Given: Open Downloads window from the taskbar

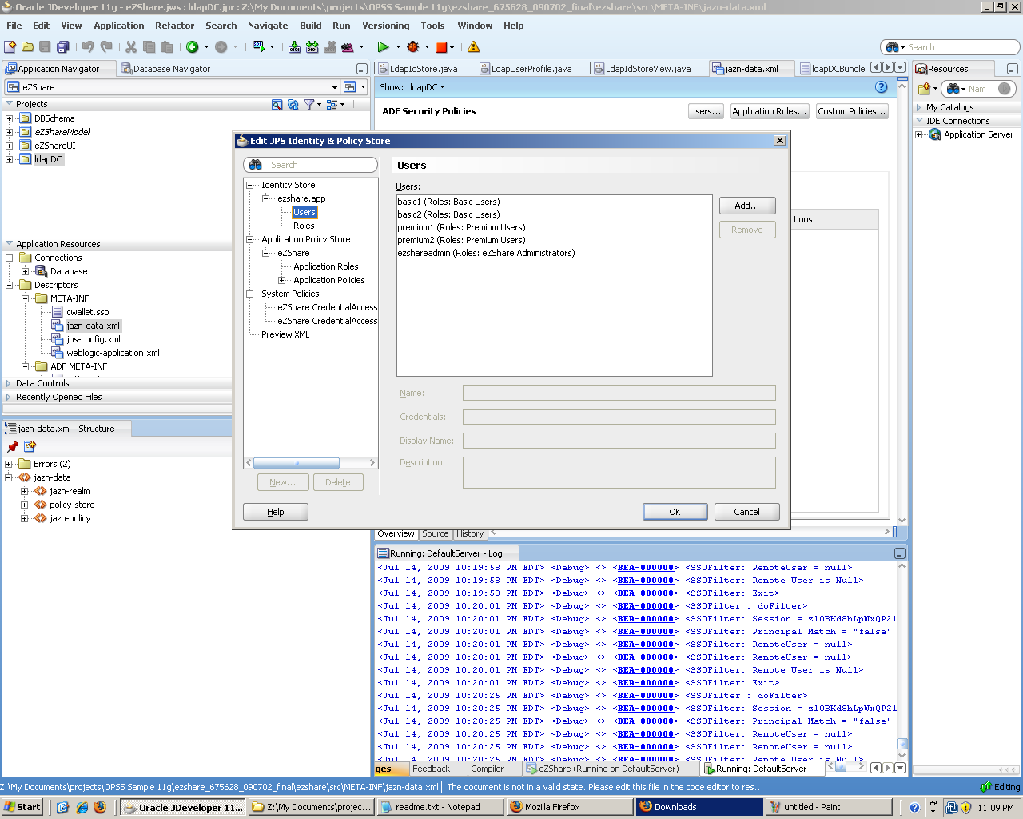Looking at the screenshot, I should click(699, 807).
